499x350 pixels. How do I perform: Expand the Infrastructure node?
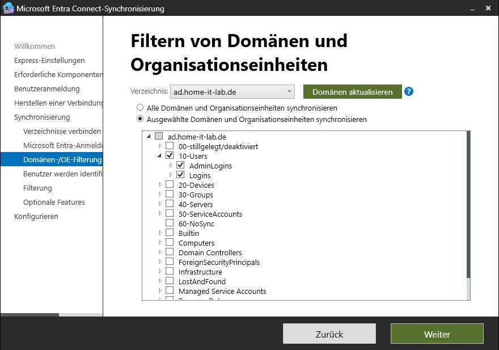click(x=160, y=271)
